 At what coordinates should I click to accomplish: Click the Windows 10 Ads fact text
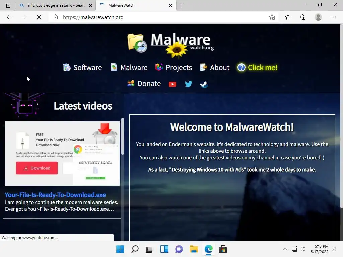click(x=232, y=170)
